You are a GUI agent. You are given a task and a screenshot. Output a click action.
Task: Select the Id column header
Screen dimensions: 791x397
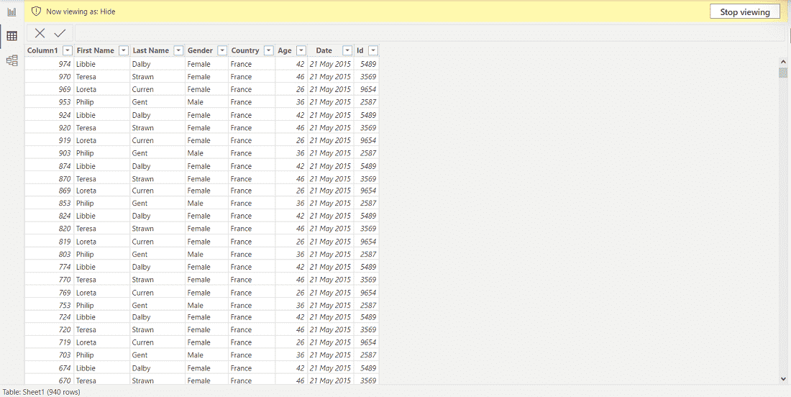click(x=360, y=50)
